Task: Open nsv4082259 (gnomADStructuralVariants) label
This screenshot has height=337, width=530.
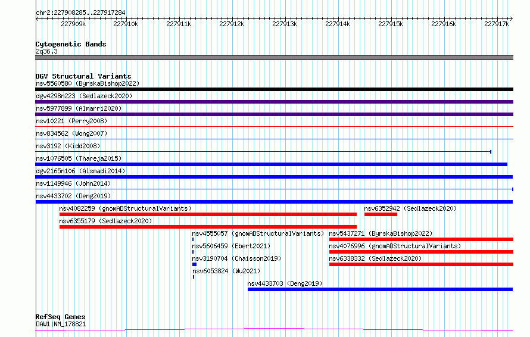Action: 125,208
